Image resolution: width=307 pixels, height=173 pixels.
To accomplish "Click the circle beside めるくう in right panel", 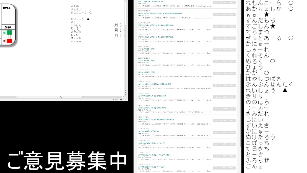I will point(272,61).
